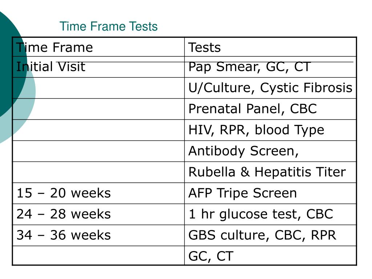Click the 34 – 36 weeks cell
Image resolution: width=372 pixels, height=279 pixels.
(x=98, y=235)
